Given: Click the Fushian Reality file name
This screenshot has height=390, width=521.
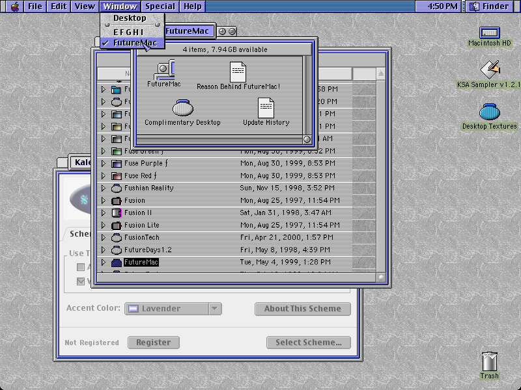Looking at the screenshot, I should point(149,188).
